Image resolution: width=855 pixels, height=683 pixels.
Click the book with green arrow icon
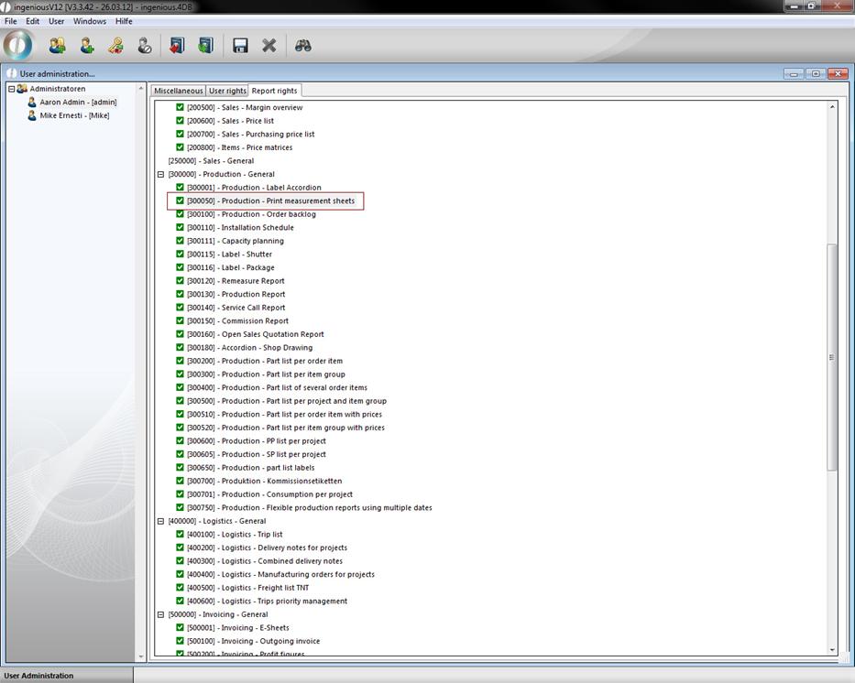(205, 45)
